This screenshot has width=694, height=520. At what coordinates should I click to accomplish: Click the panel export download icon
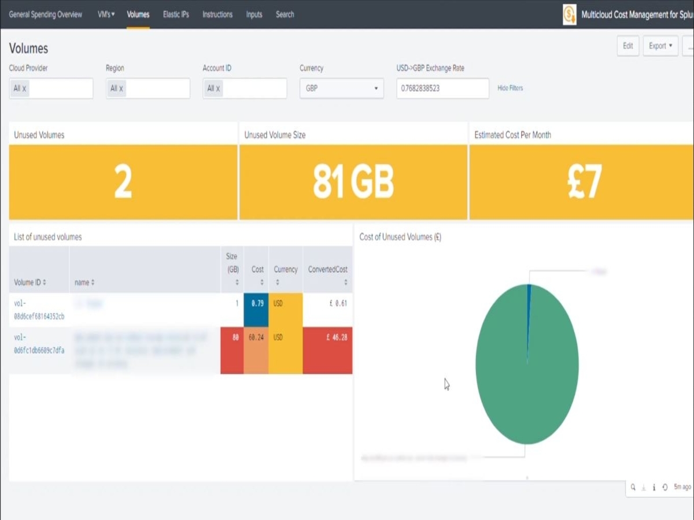click(644, 487)
